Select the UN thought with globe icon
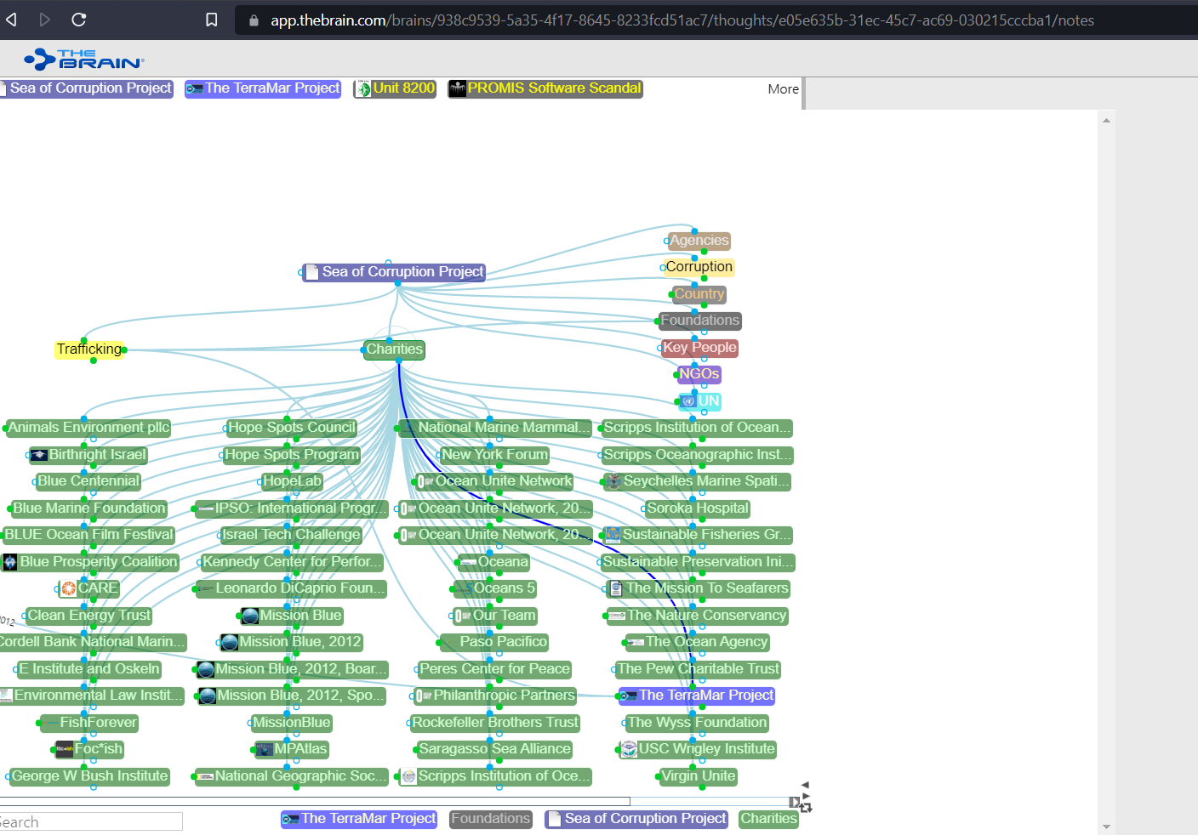 [x=700, y=401]
